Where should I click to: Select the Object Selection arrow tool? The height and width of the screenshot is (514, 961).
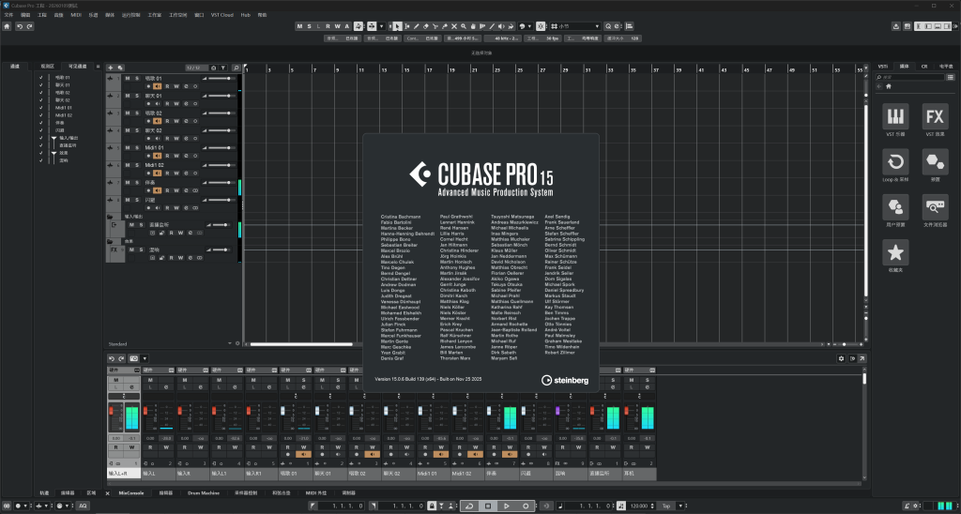(x=397, y=26)
